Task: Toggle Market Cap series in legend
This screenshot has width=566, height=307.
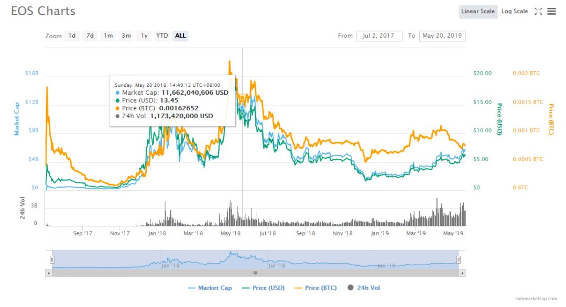Action: tap(210, 288)
